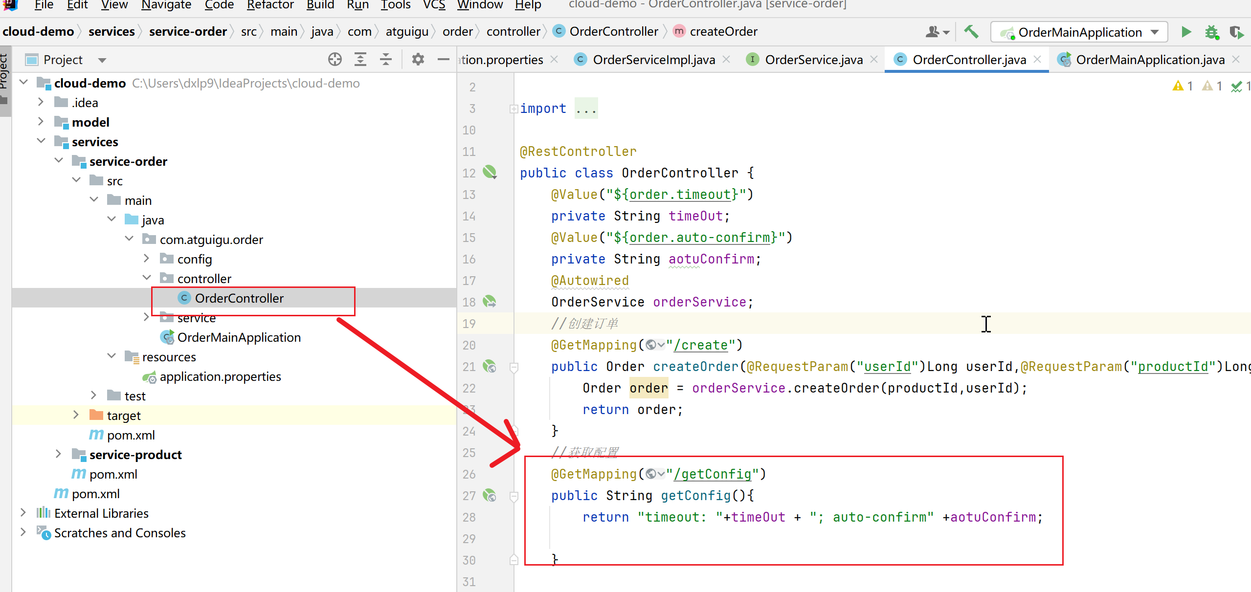
Task: Click the Debug bug icon
Action: [1211, 32]
